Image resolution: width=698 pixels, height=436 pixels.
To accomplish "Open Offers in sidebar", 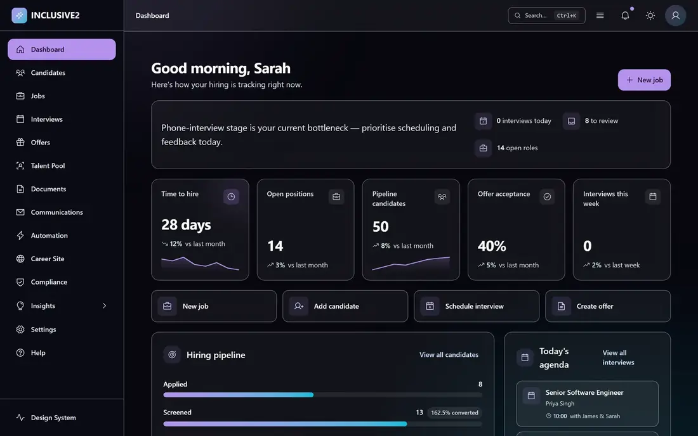I will pyautogui.click(x=62, y=142).
